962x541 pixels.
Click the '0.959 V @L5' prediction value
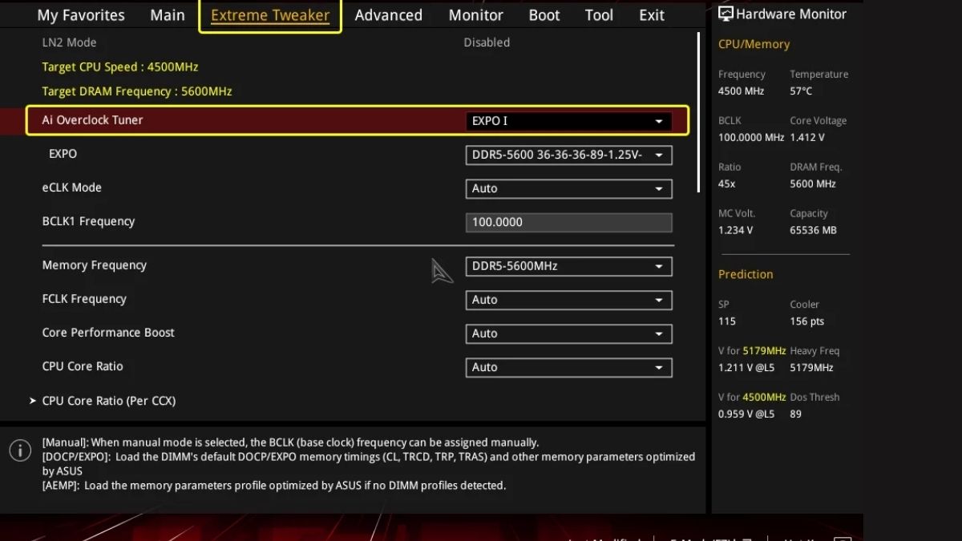point(746,414)
